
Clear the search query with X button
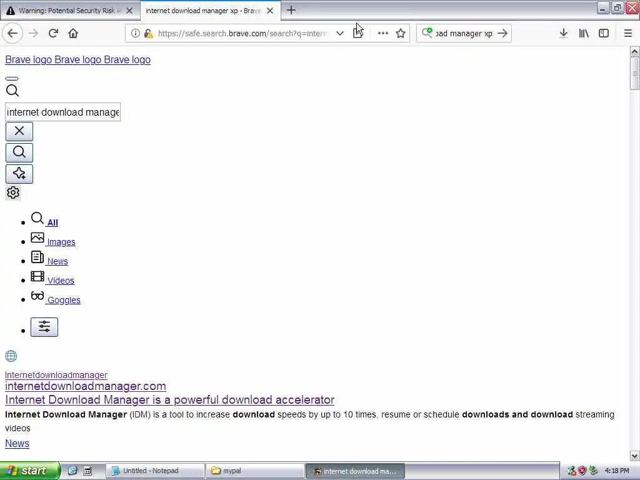click(19, 131)
